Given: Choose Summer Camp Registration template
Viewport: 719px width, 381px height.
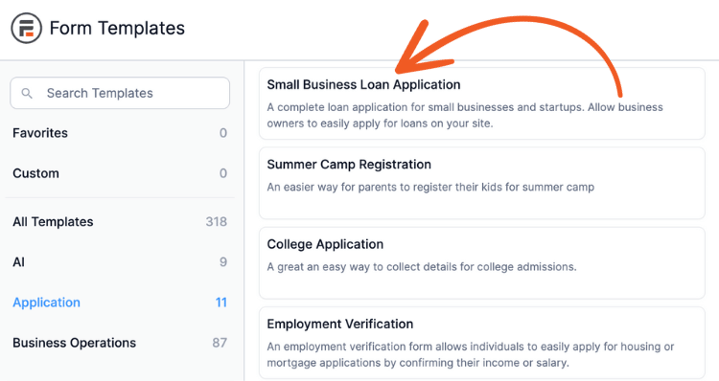Looking at the screenshot, I should 482,183.
